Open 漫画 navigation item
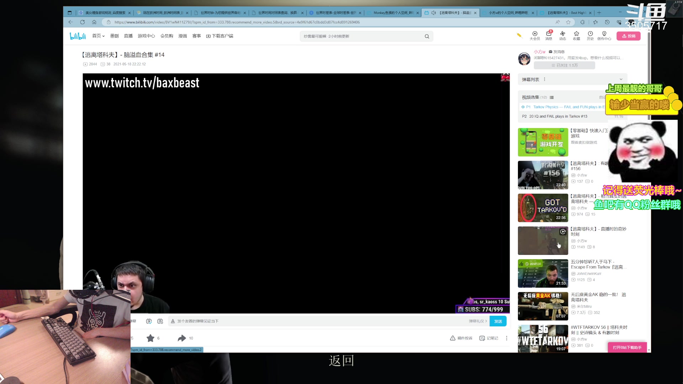Viewport: 683px width, 384px height. click(x=182, y=36)
